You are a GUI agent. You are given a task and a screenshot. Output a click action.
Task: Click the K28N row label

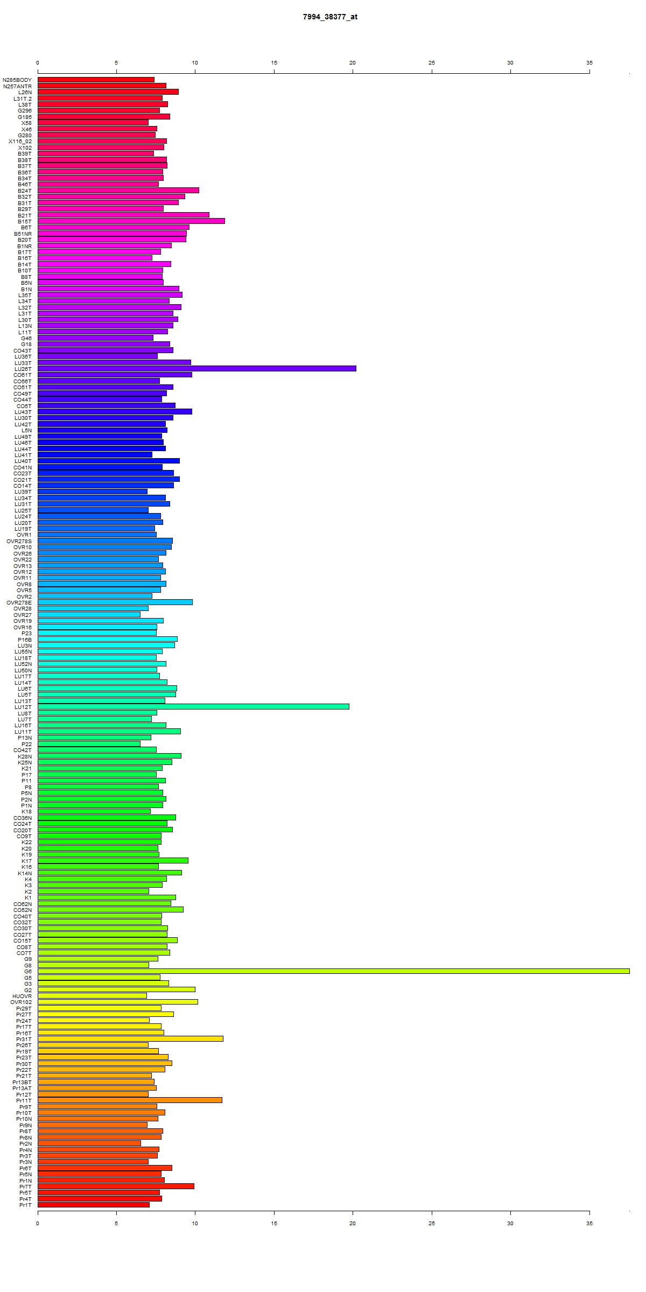(x=25, y=756)
